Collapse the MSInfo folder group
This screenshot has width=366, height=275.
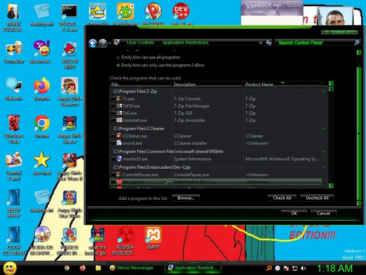pos(324,151)
